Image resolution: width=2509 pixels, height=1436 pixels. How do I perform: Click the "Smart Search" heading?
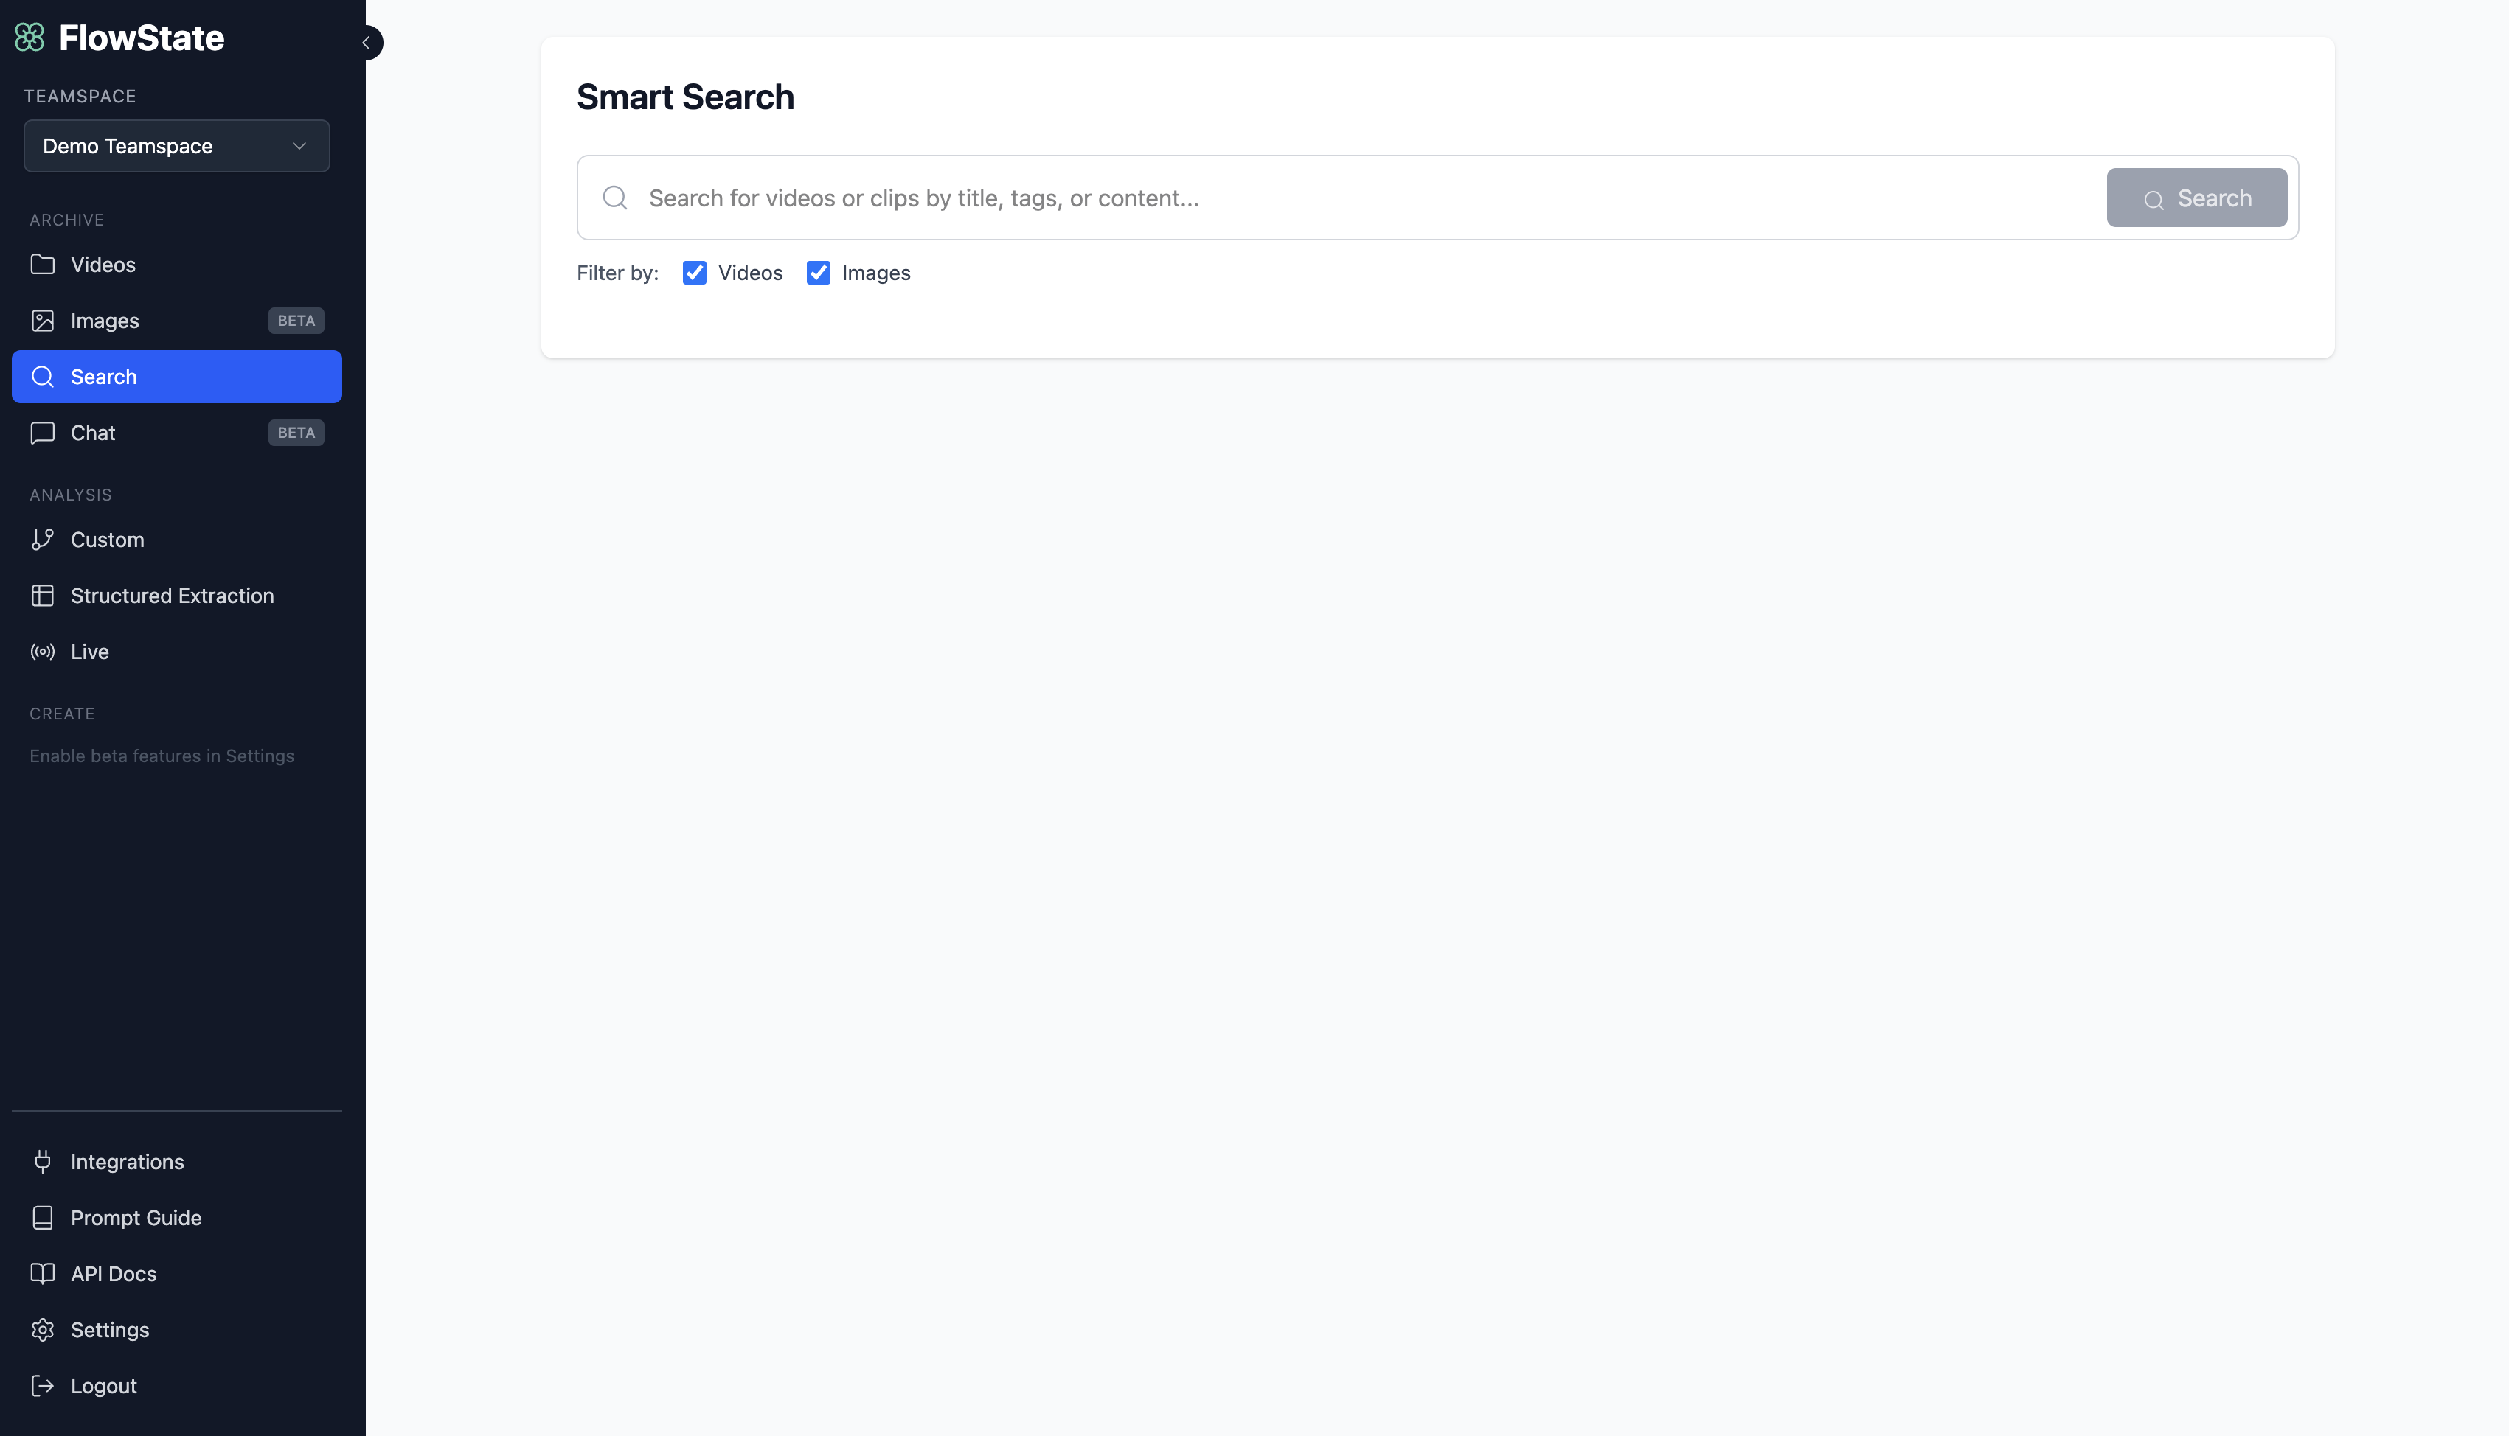(686, 97)
